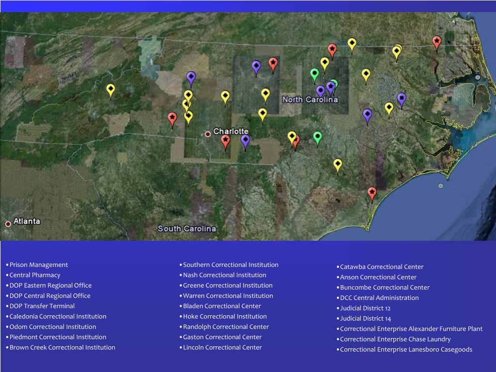Select the DOP Transfer Terminal entry
The image size is (496, 372).
click(42, 306)
